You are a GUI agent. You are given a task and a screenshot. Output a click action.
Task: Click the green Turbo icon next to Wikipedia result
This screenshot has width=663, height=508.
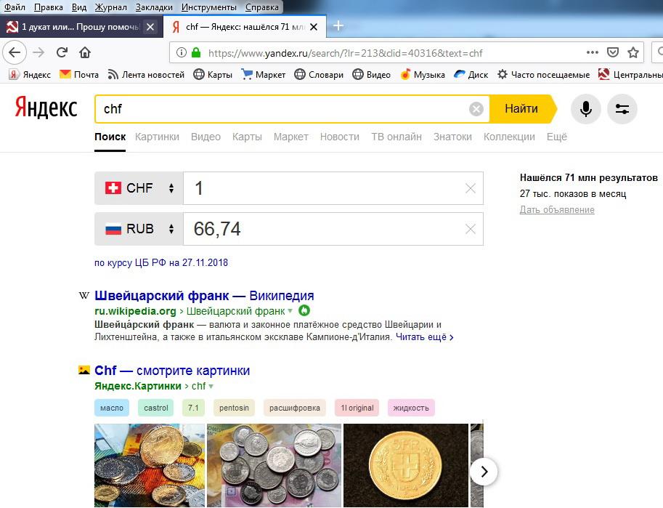[x=304, y=311]
